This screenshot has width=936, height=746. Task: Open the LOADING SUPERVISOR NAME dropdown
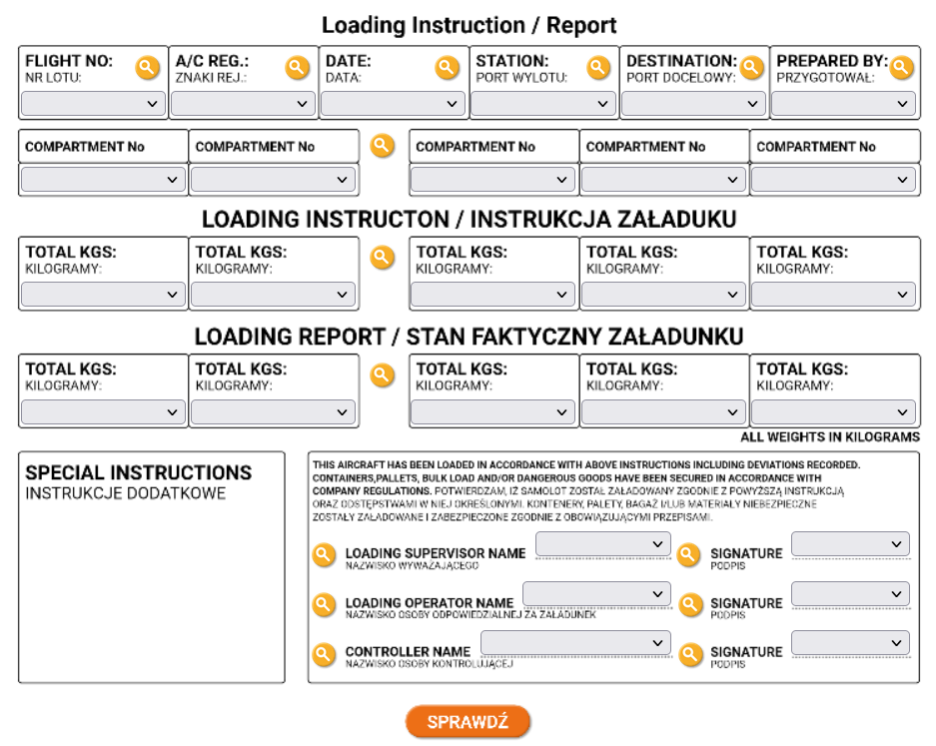[602, 543]
